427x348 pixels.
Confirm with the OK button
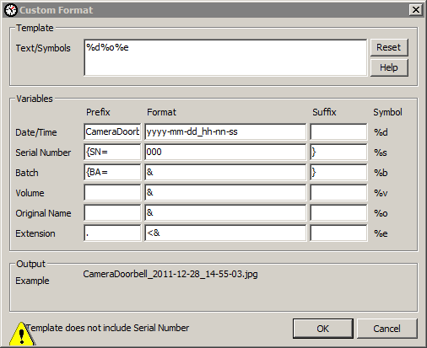coord(323,329)
